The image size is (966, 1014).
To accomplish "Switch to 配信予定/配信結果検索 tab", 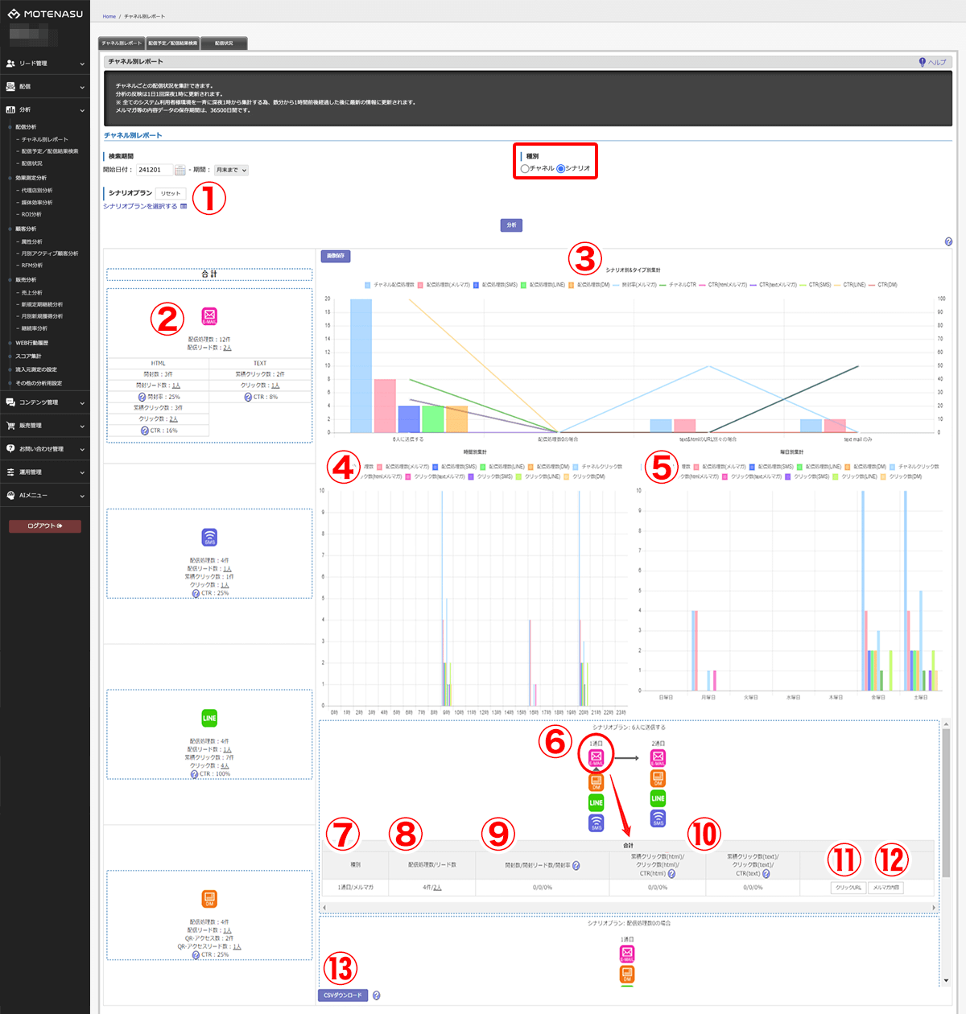I will (x=172, y=43).
